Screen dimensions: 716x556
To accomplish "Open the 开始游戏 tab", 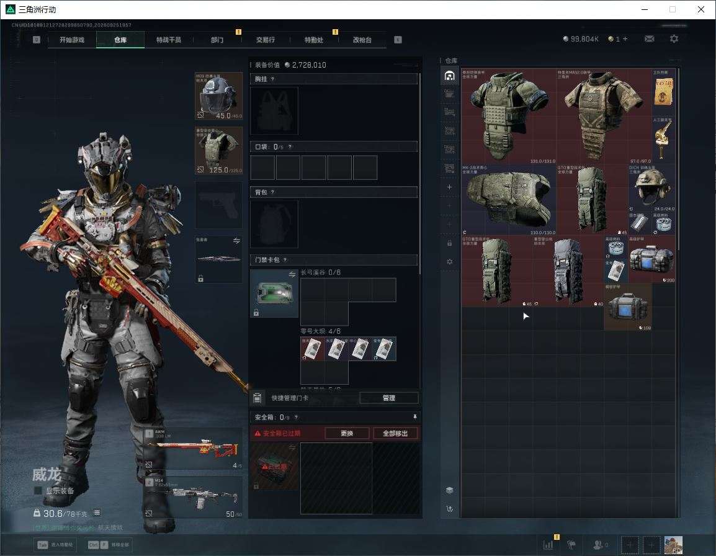I will pyautogui.click(x=72, y=40).
